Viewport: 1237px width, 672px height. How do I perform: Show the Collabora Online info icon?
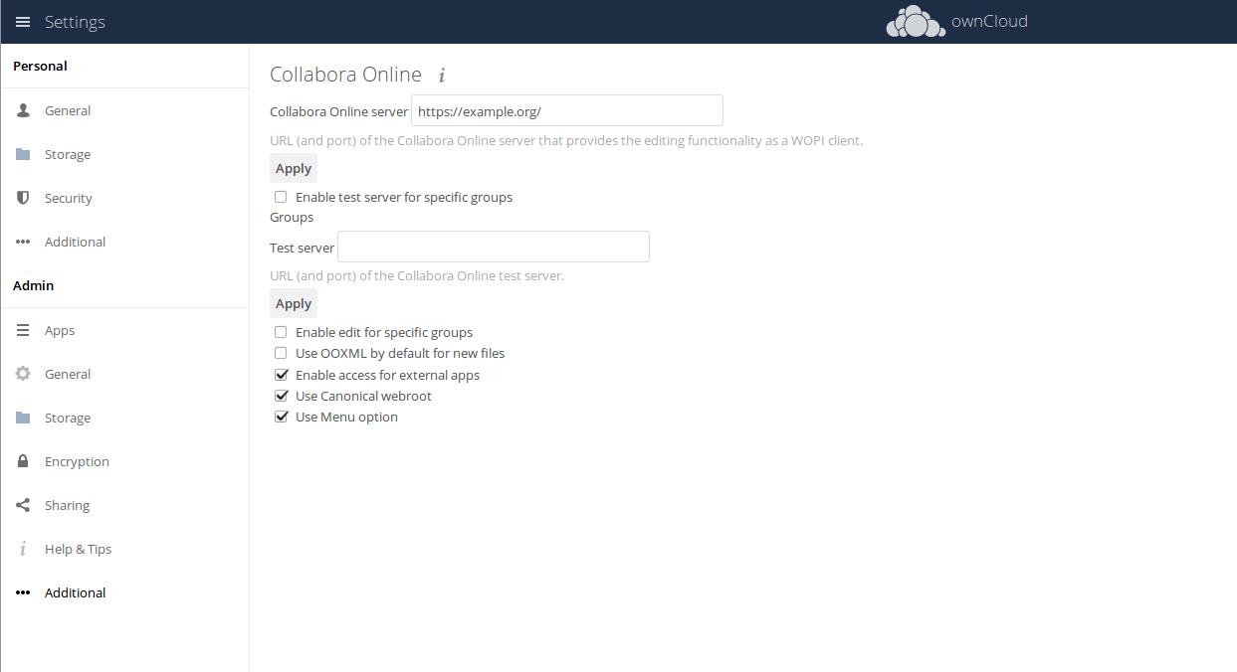tap(442, 75)
